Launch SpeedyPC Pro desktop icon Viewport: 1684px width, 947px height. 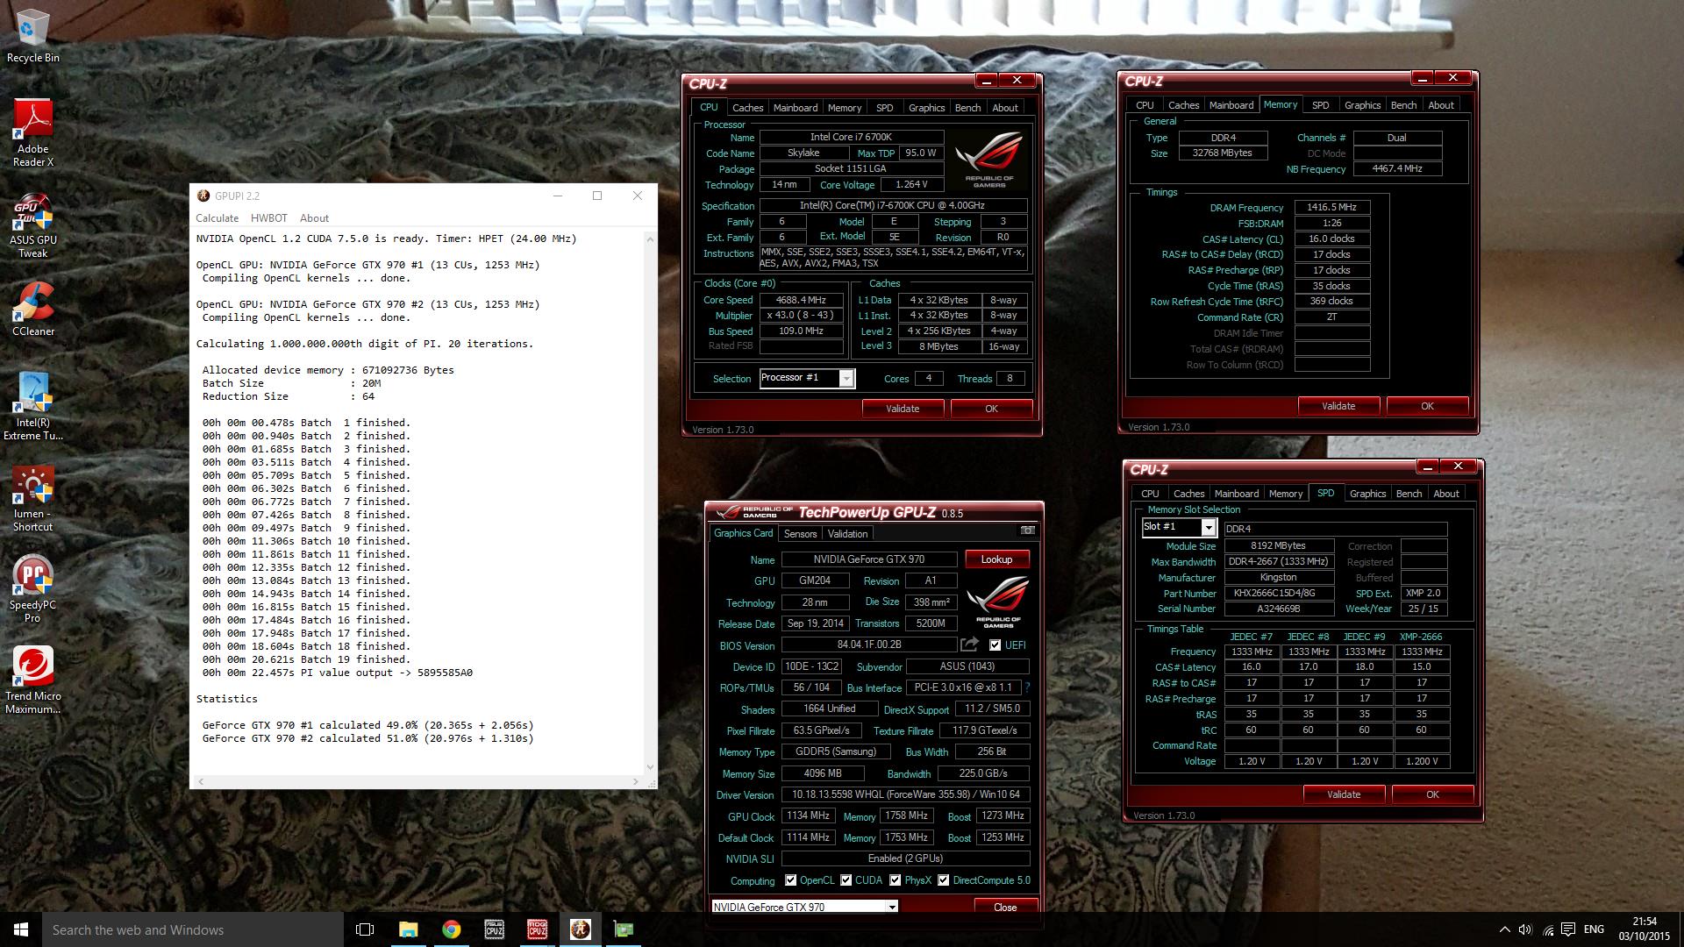click(x=32, y=589)
